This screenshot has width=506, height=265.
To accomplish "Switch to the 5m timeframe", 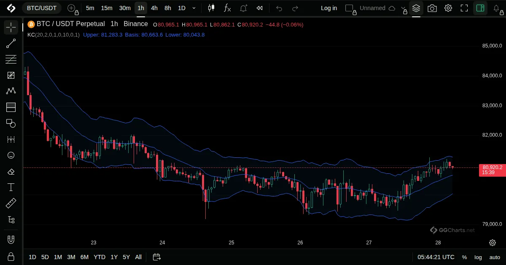I will (90, 8).
